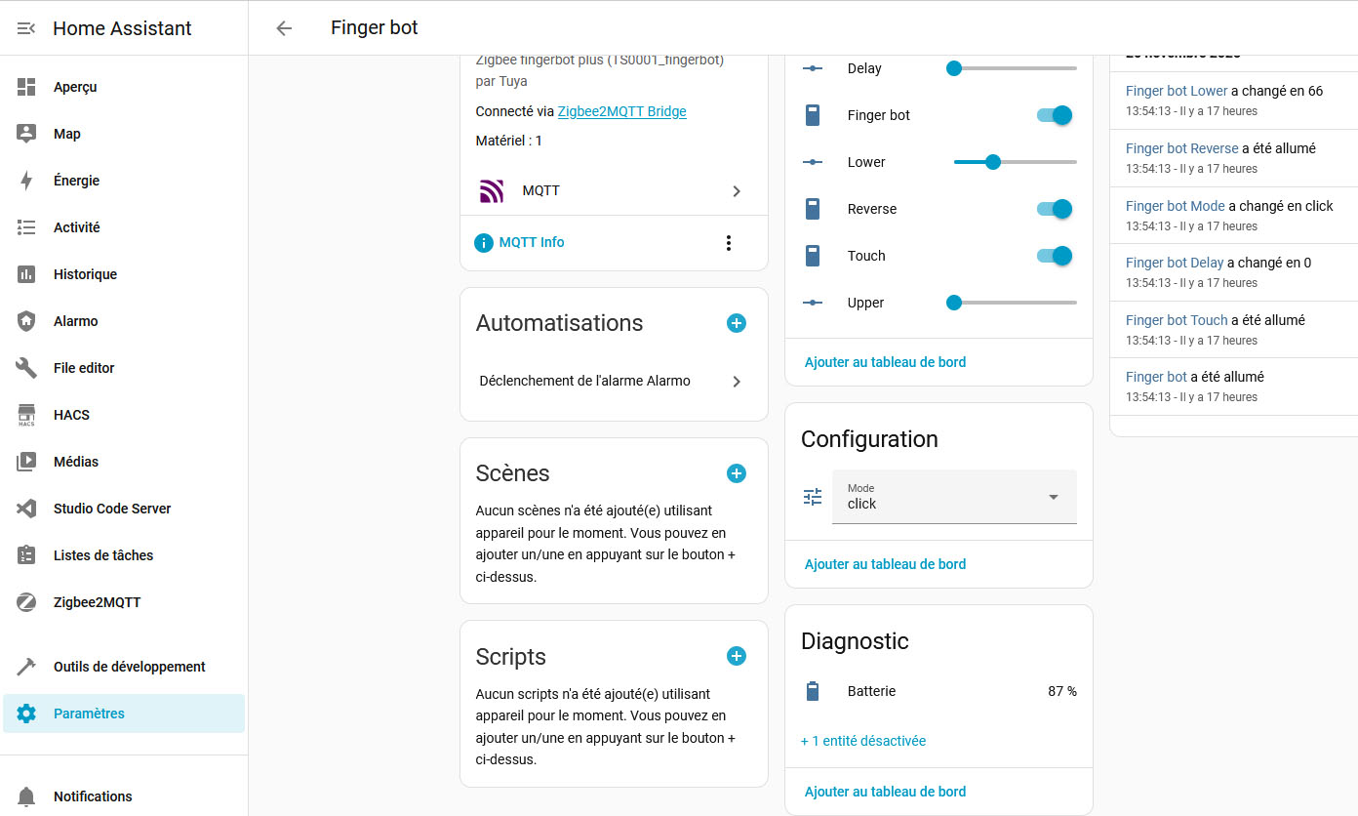Open the three-dot menu next to MQTT Info
This screenshot has width=1358, height=816.
pyautogui.click(x=728, y=243)
